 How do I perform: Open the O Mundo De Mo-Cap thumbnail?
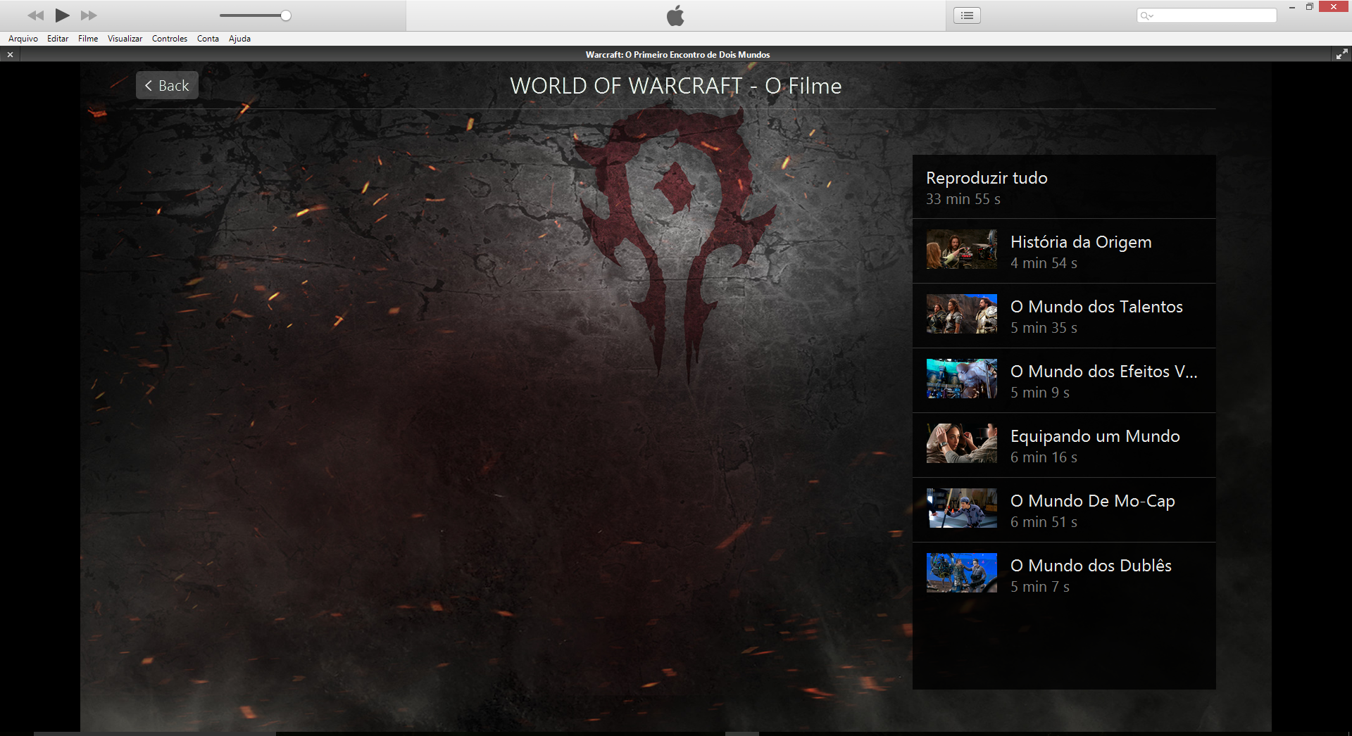tap(961, 508)
